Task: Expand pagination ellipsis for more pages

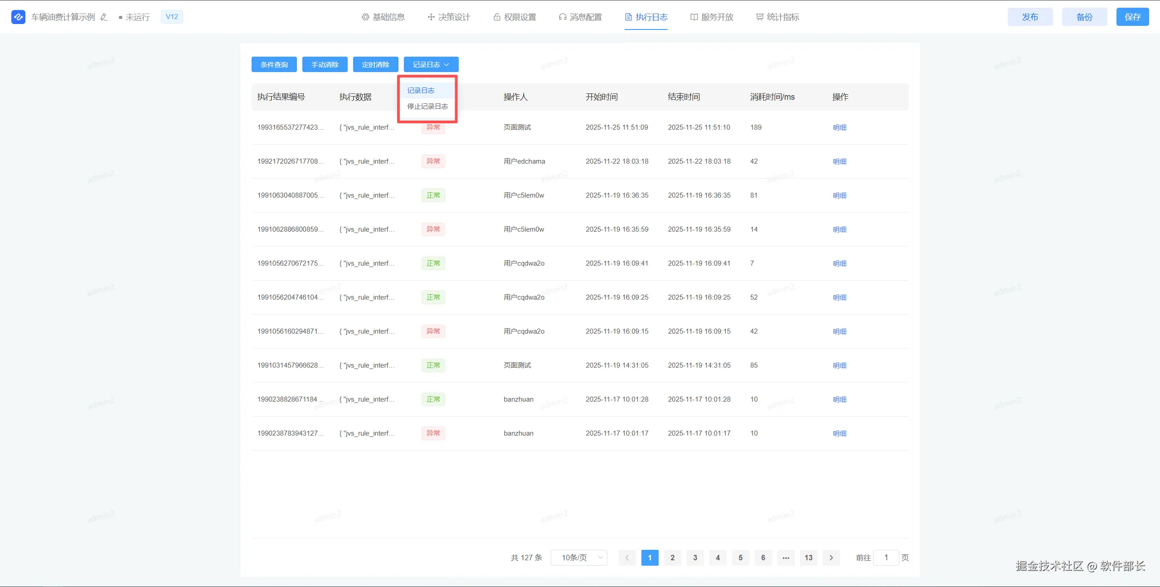Action: tap(786, 558)
